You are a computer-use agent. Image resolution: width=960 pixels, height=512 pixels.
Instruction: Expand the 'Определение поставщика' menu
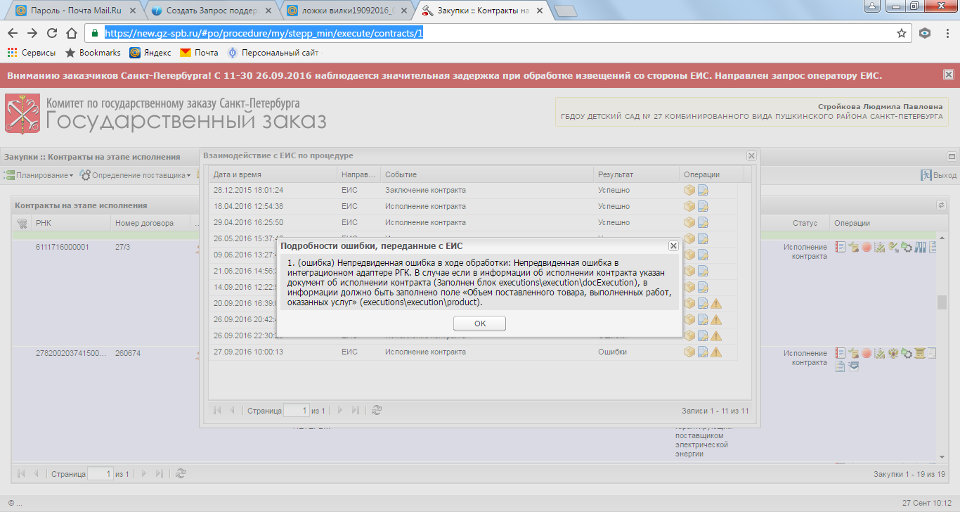pyautogui.click(x=136, y=175)
